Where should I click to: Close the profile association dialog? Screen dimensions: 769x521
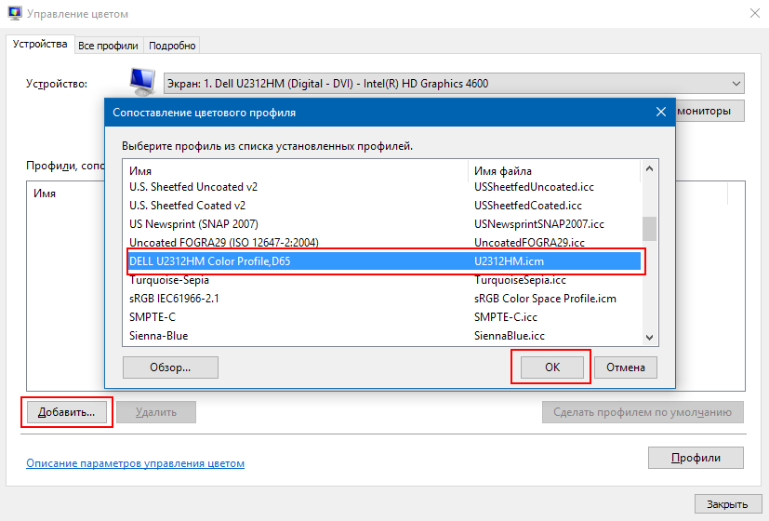click(x=661, y=112)
